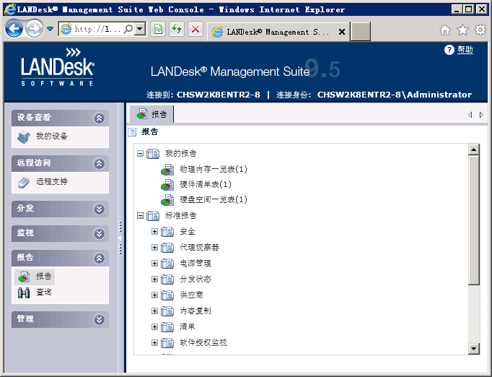Image resolution: width=492 pixels, height=377 pixels.
Task: Click the 我的设备 computer icon
Action: point(24,137)
